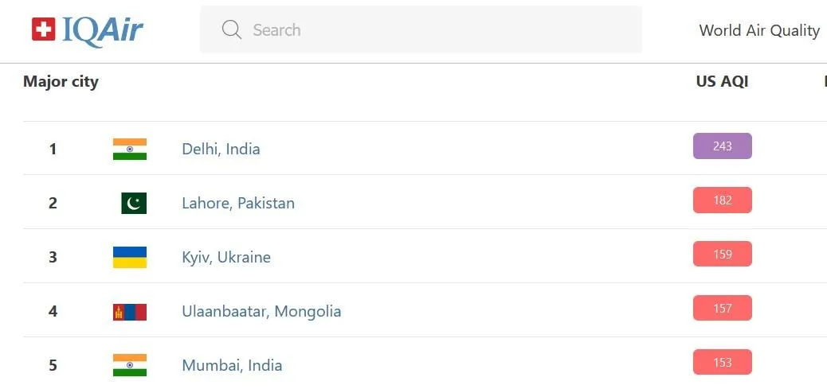The width and height of the screenshot is (827, 389).
Task: Open Ulaanbaatar, Mongolia city page
Action: point(261,311)
